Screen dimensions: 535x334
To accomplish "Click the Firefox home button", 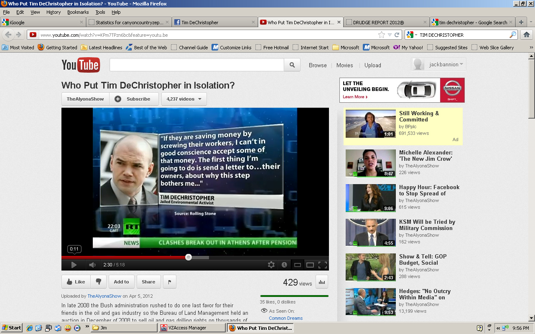I will 526,35.
